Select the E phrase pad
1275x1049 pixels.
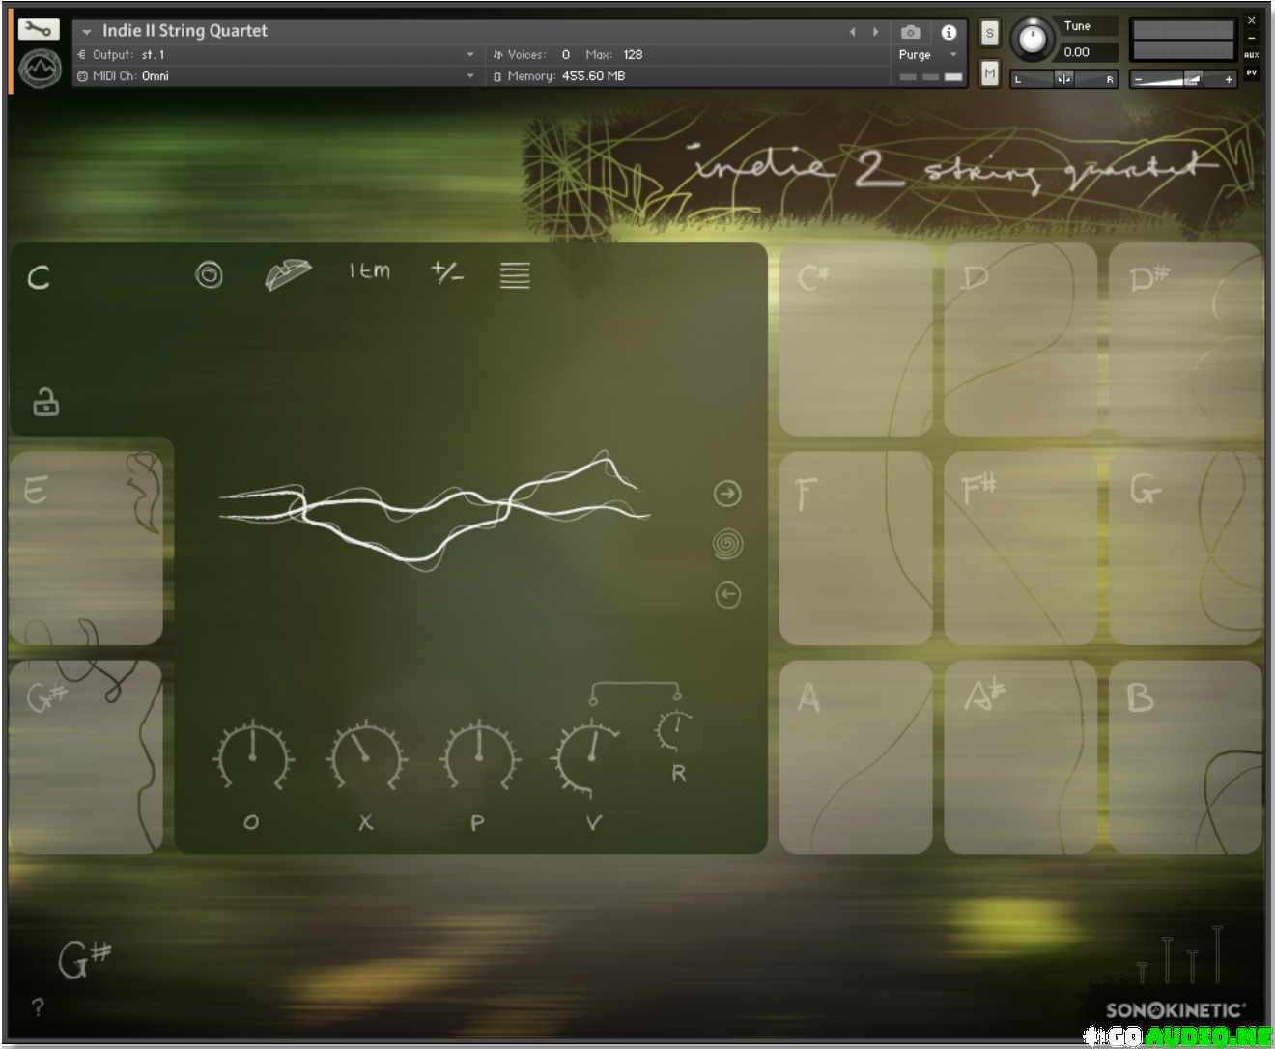86,549
